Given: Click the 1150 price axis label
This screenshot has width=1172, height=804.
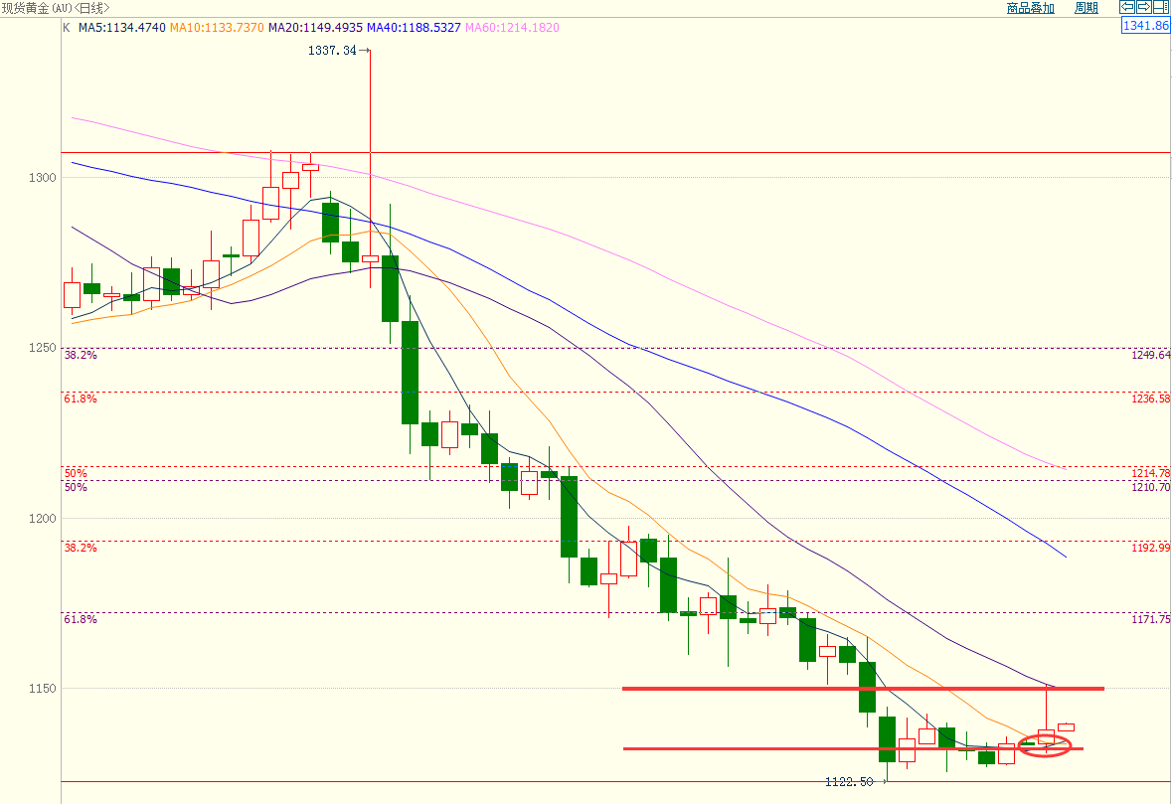Looking at the screenshot, I should tap(43, 688).
